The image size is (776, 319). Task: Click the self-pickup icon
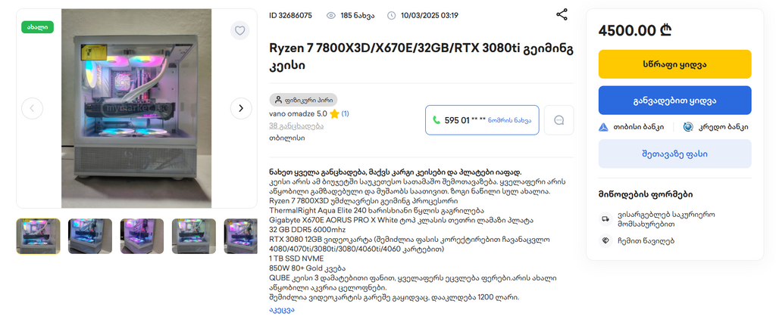coord(605,241)
